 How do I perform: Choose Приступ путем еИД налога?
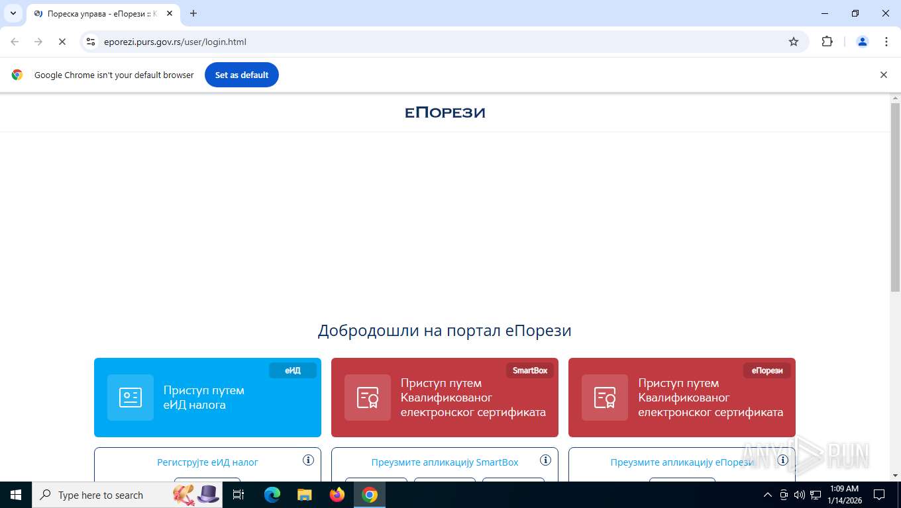pyautogui.click(x=207, y=398)
